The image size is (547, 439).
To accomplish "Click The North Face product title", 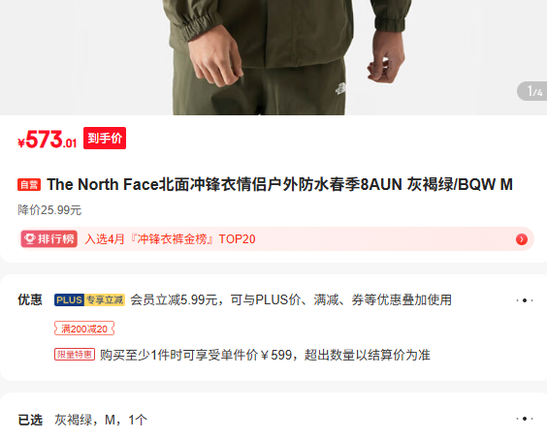I will click(279, 184).
